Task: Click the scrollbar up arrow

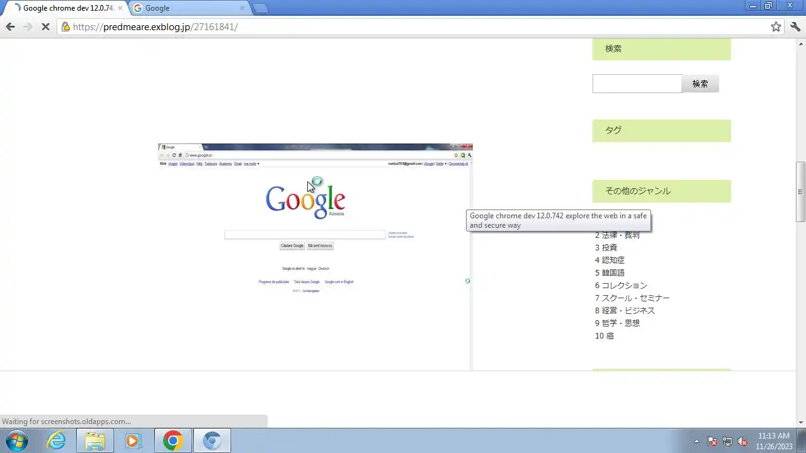Action: (x=800, y=43)
